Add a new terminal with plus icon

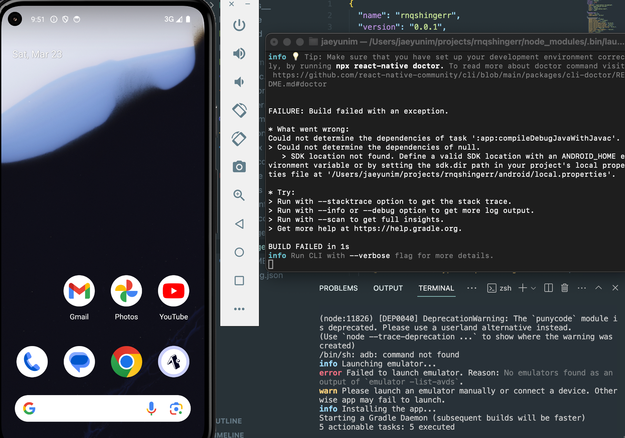pyautogui.click(x=522, y=288)
